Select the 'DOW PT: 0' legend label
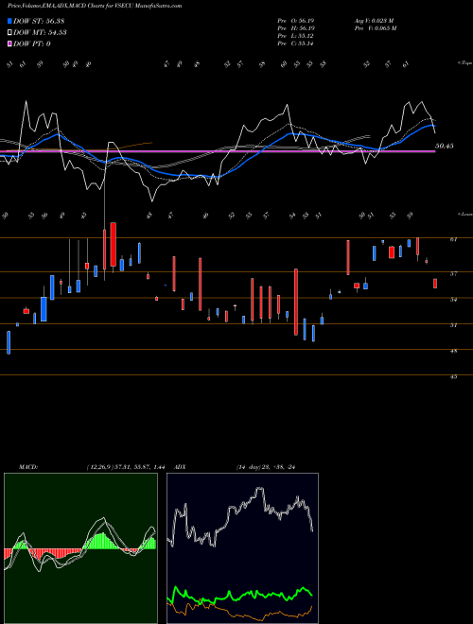Image resolution: width=473 pixels, height=624 pixels. click(x=32, y=43)
